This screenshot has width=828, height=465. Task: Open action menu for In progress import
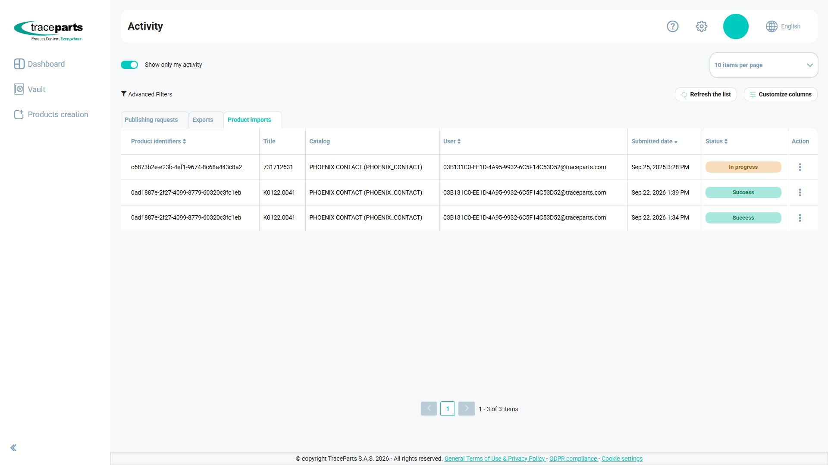click(800, 167)
